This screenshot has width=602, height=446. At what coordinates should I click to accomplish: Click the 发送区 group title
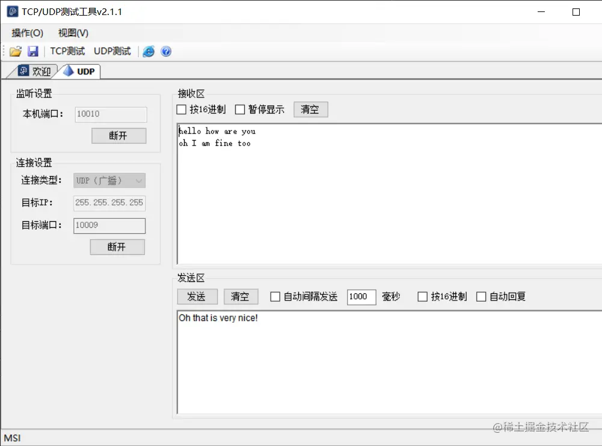[191, 278]
